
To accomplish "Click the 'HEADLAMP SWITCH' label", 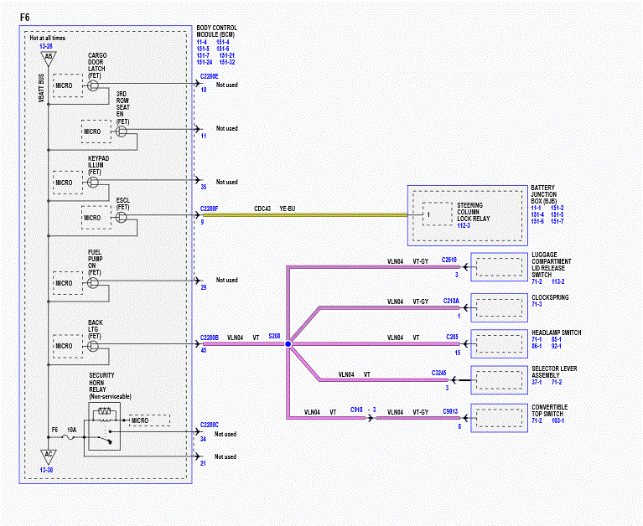I will point(557,333).
